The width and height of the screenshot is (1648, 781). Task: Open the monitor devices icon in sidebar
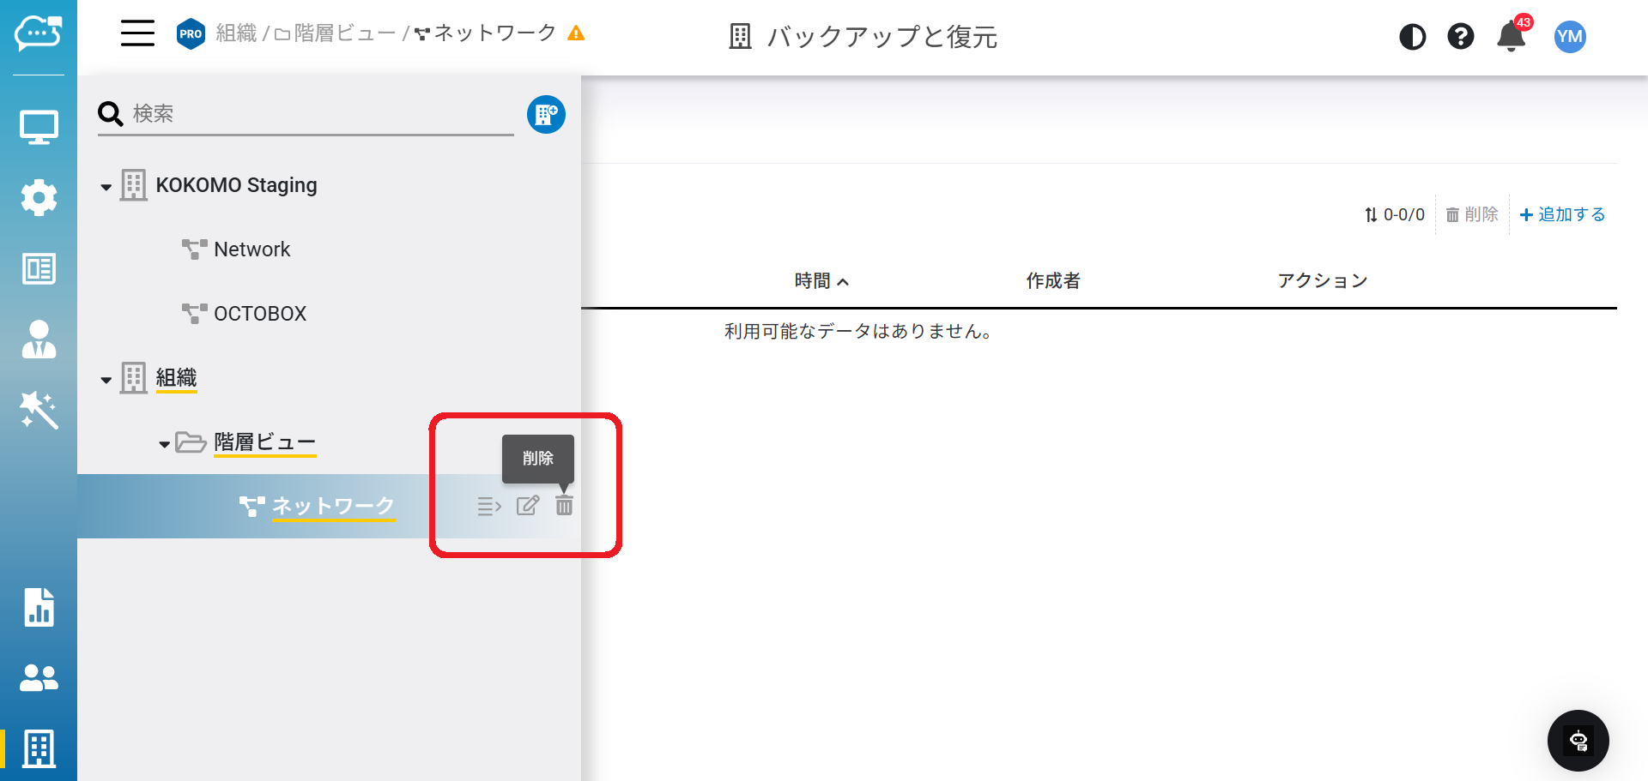[x=39, y=128]
